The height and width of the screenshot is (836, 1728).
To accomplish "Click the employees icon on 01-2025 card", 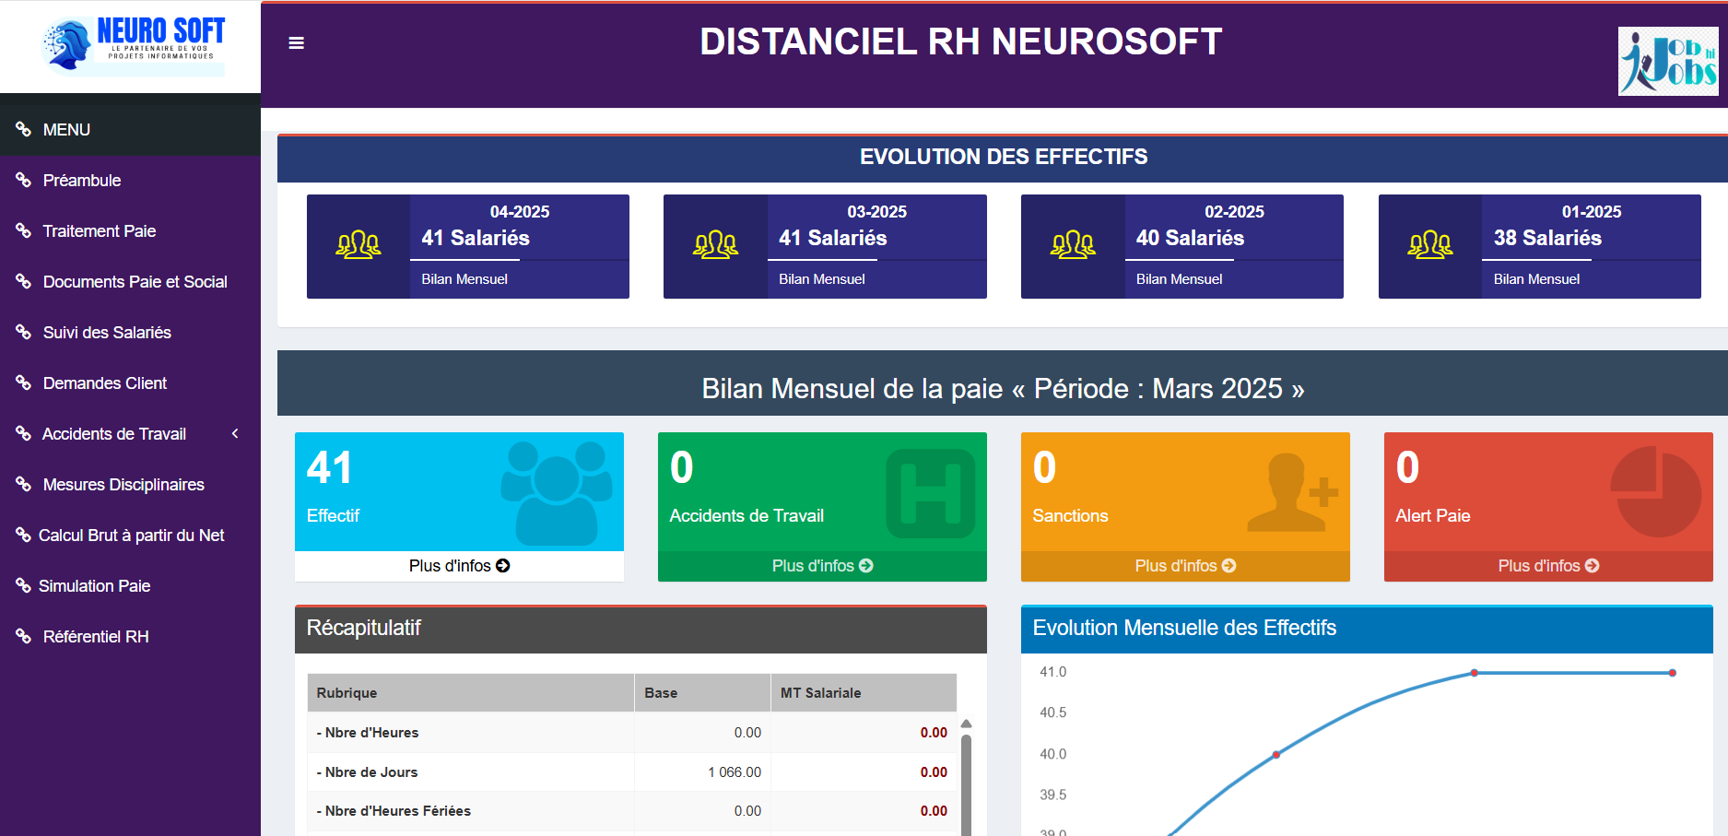I will pos(1429,245).
